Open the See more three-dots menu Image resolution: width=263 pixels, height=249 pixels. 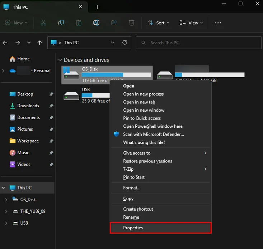218,23
